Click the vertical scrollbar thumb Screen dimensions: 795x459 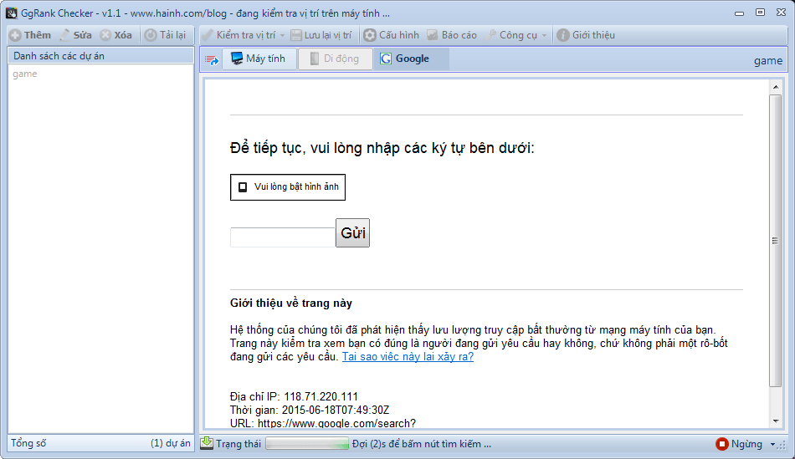(x=775, y=241)
